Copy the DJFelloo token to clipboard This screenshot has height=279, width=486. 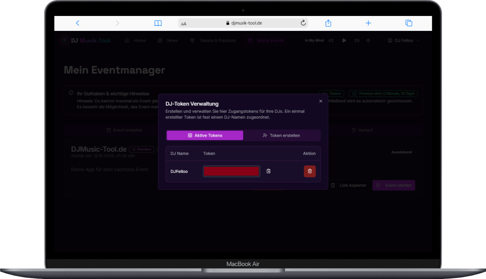pyautogui.click(x=268, y=171)
